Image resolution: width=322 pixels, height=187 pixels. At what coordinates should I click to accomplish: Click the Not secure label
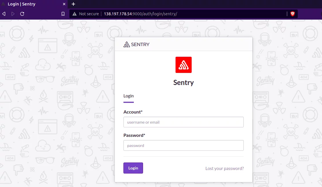point(89,14)
